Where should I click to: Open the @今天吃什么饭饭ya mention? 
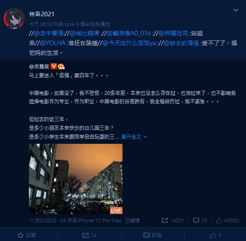[x=129, y=43]
